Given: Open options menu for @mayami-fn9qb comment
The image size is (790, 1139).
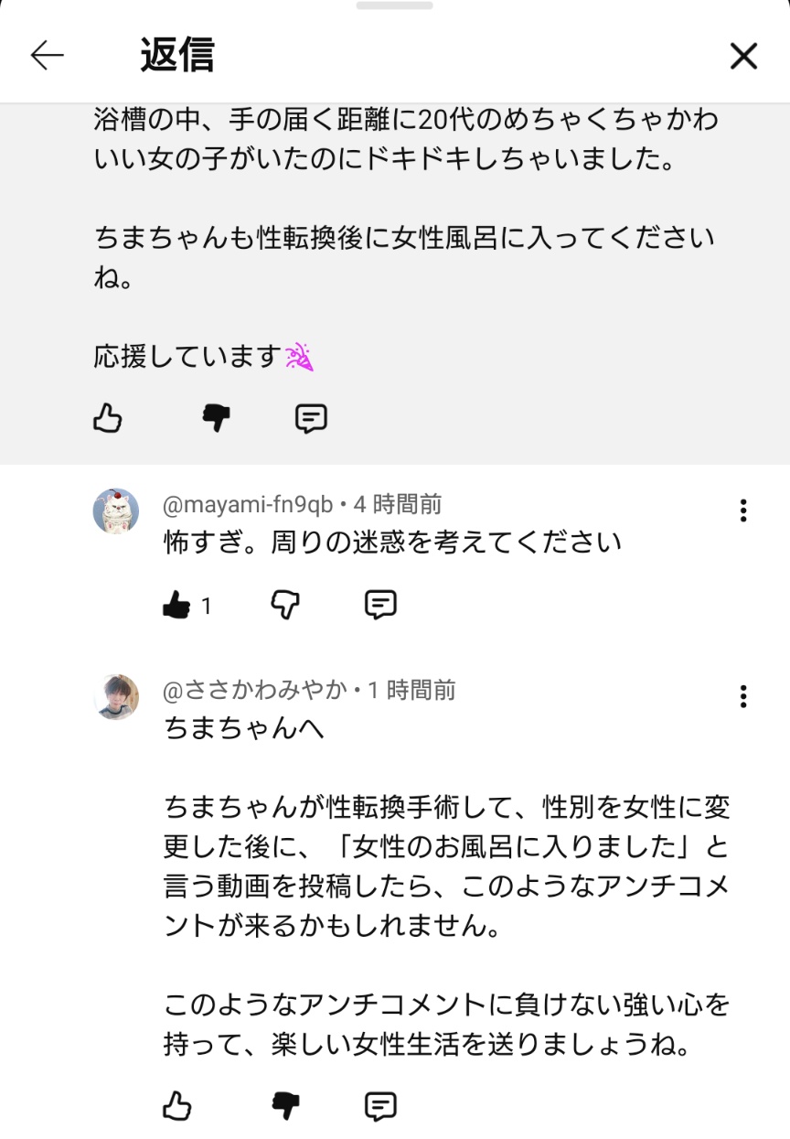Looking at the screenshot, I should click(x=743, y=510).
